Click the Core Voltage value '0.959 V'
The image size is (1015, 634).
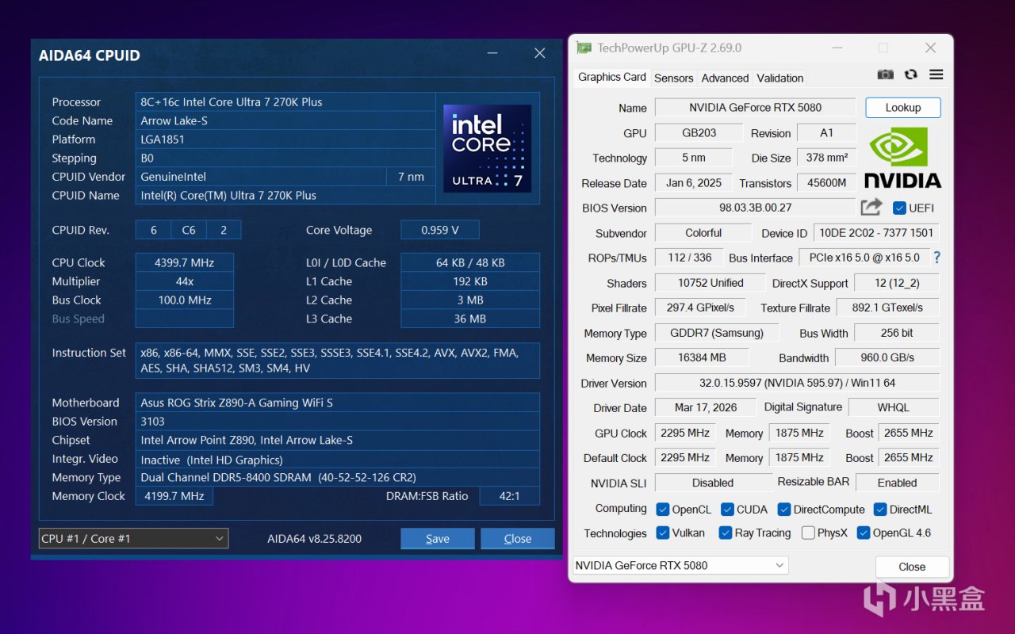point(440,230)
